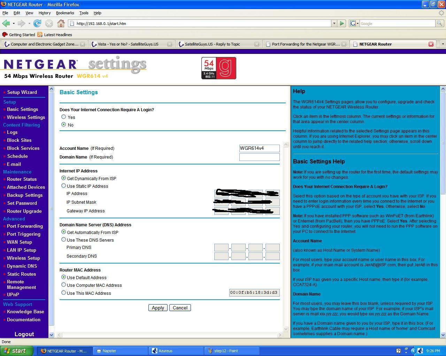This screenshot has width=446, height=356.
Task: Click Logout in the sidebar
Action: (x=24, y=334)
